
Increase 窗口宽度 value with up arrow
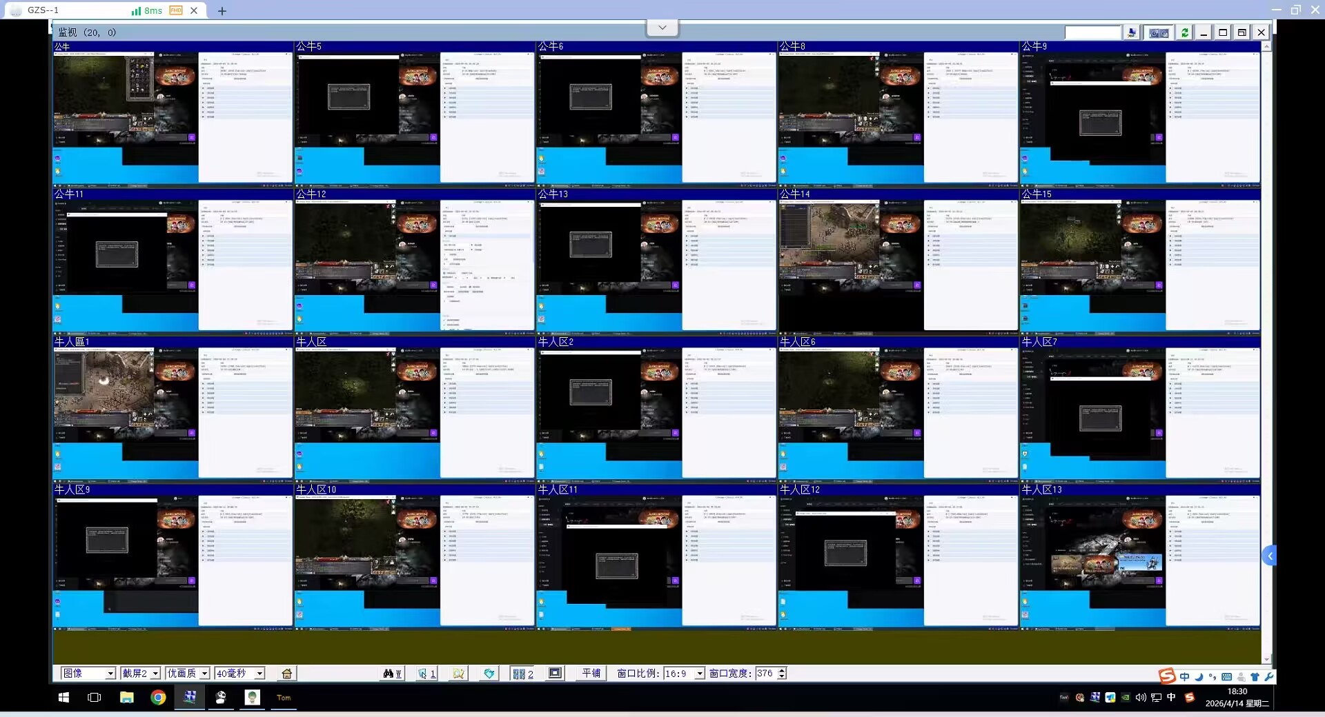pos(782,670)
